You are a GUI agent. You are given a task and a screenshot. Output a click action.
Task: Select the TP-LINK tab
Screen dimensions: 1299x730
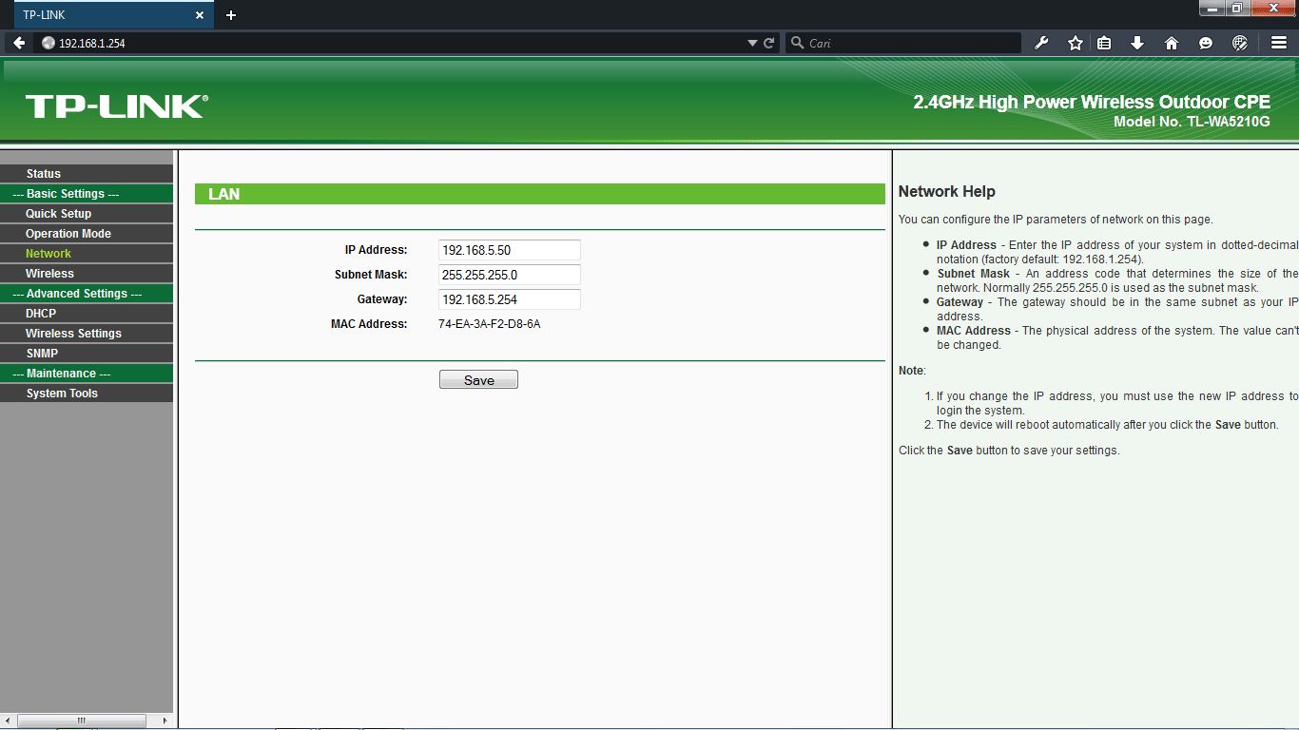pyautogui.click(x=113, y=15)
